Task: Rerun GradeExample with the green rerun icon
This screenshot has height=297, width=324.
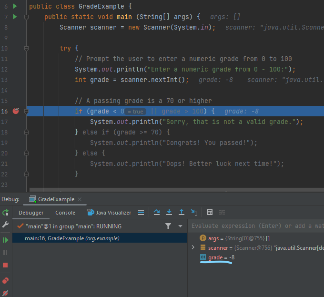Action: pos(5,213)
